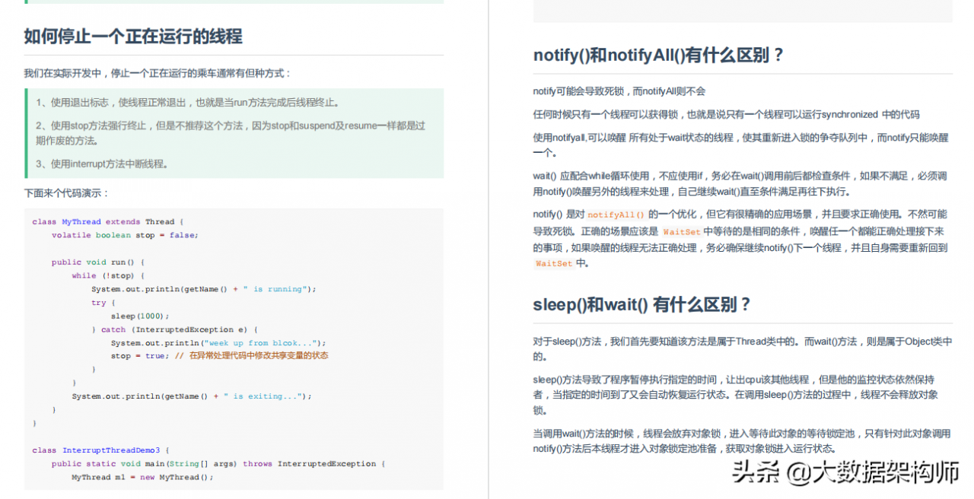This screenshot has height=499, width=974.
Task: Click the 'public static void main' code line
Action: point(219,464)
